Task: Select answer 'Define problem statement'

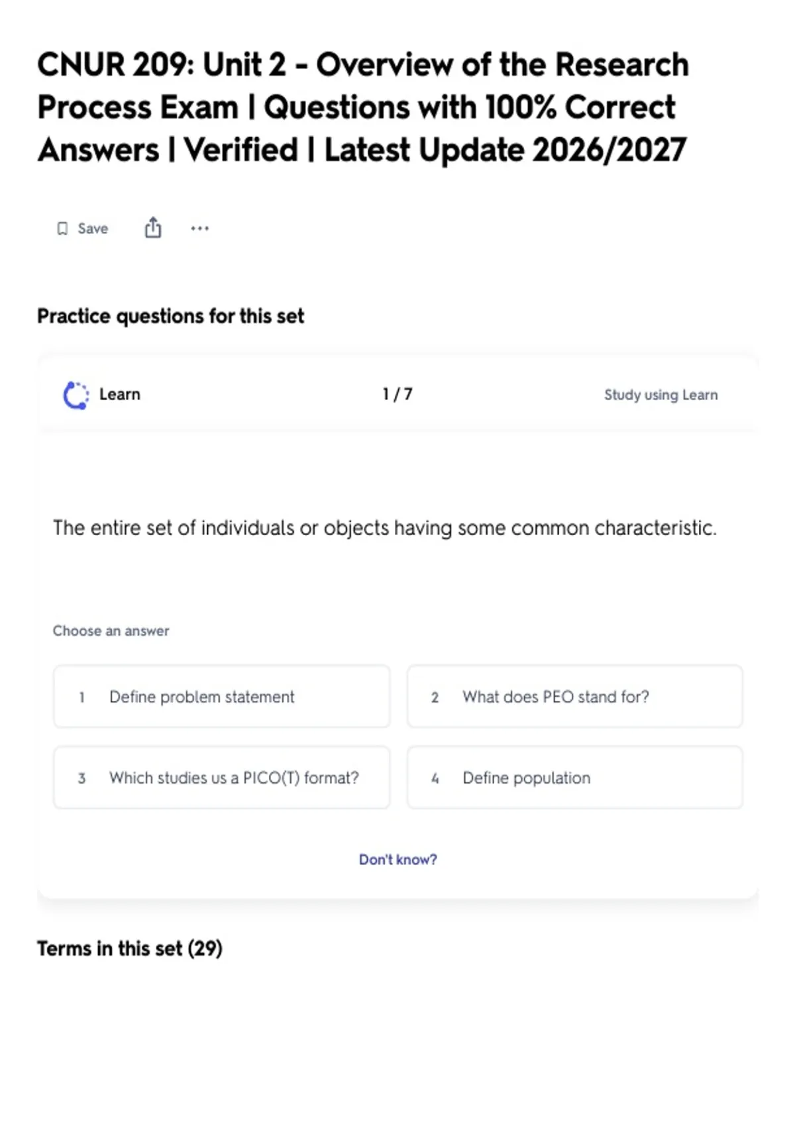Action: click(x=222, y=697)
